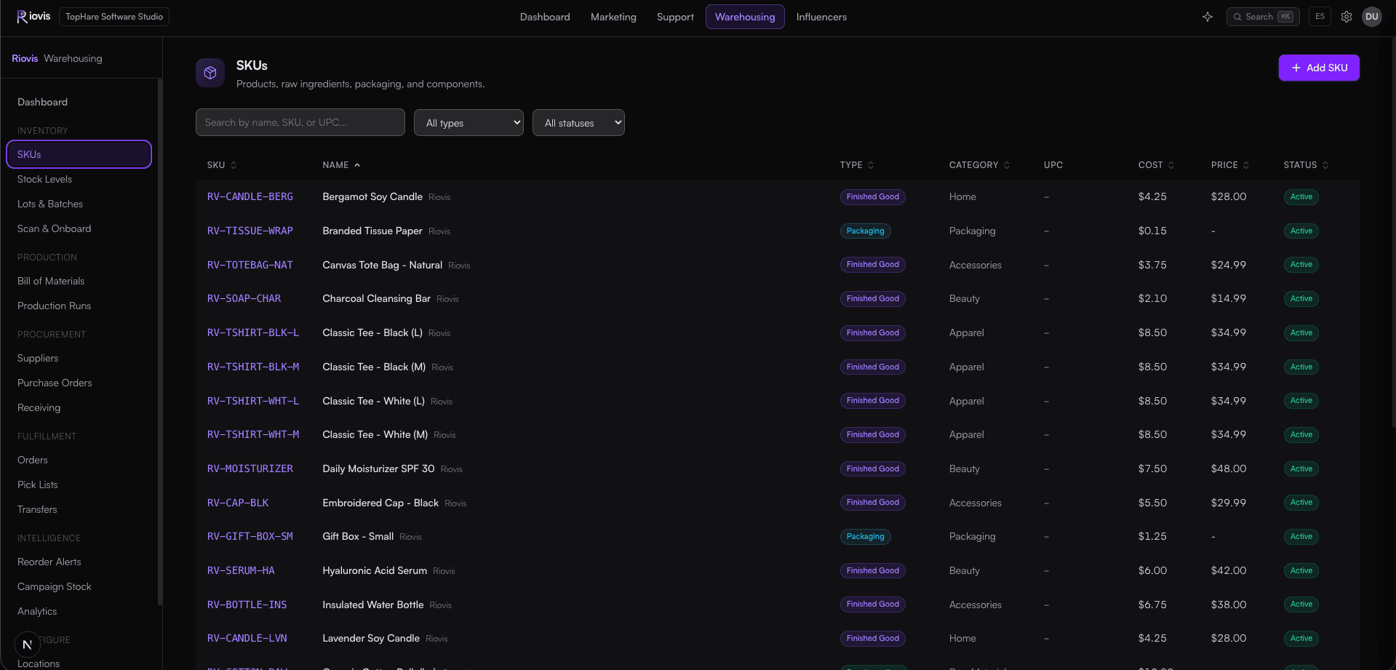The height and width of the screenshot is (670, 1396).
Task: Switch to the Marketing tab
Action: (x=613, y=17)
